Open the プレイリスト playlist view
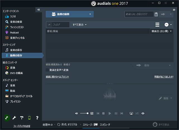The image size is (179, 130). tap(13, 101)
